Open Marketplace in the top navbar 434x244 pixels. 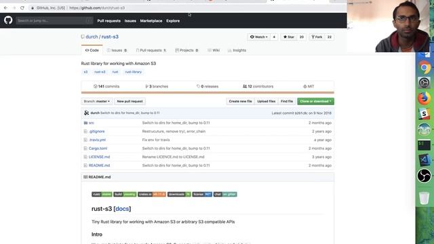tap(151, 21)
